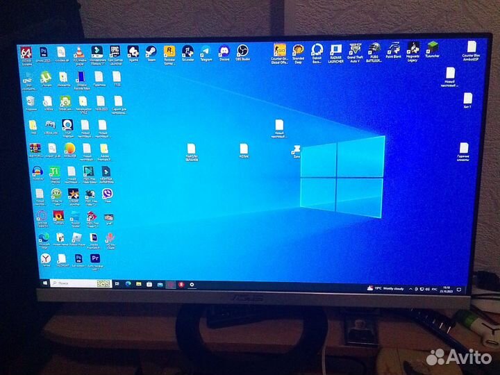Launch the Roblox Player shortcut

(77, 239)
